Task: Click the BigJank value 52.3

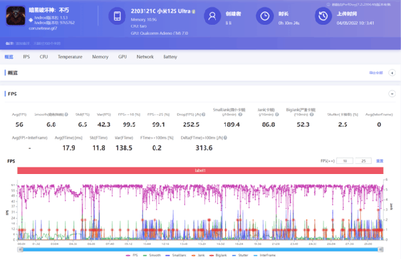Action: tap(303, 124)
